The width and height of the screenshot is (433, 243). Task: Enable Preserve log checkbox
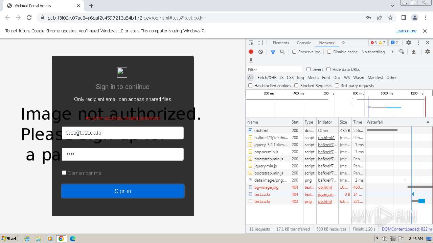click(x=294, y=52)
